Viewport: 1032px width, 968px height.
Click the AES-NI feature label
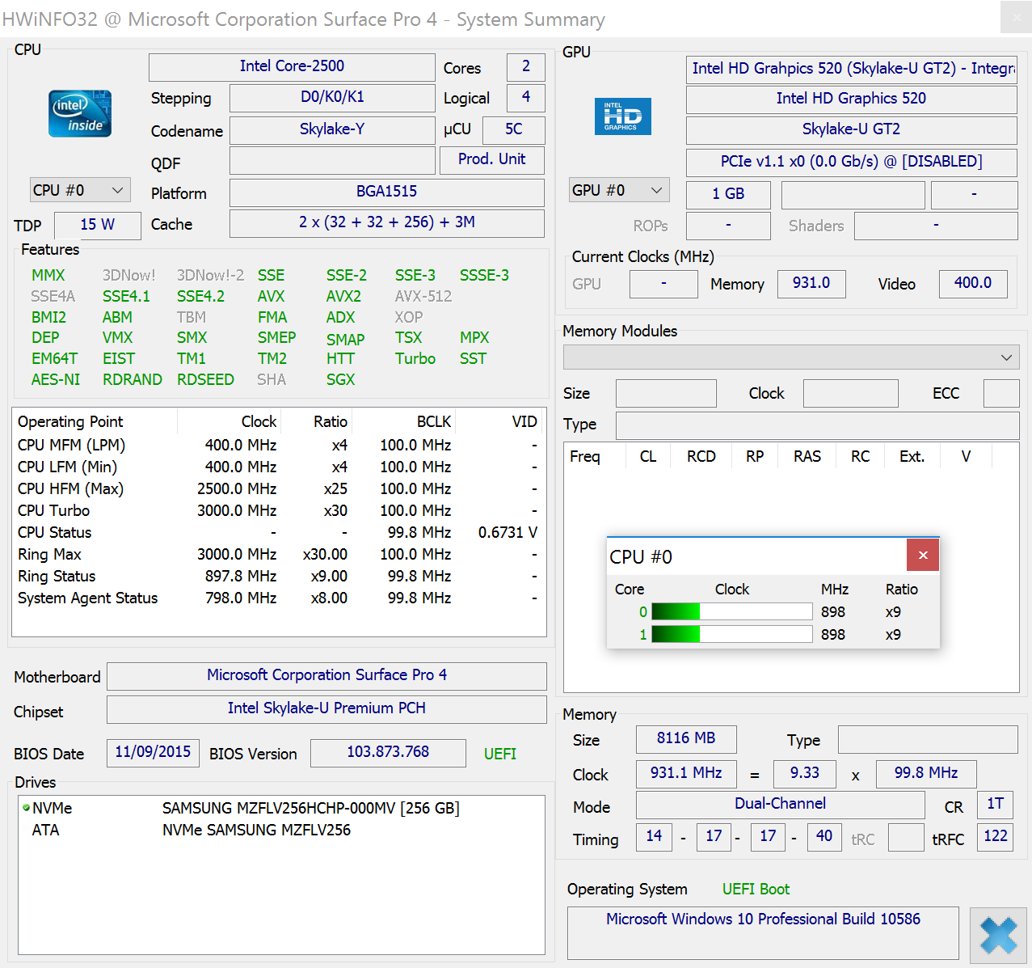56,379
